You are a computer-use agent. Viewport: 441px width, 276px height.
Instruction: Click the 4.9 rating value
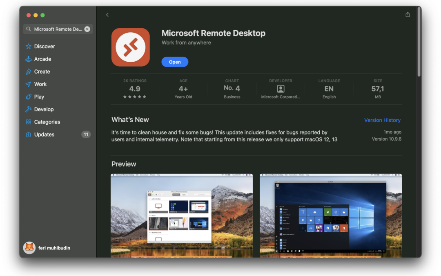[135, 89]
